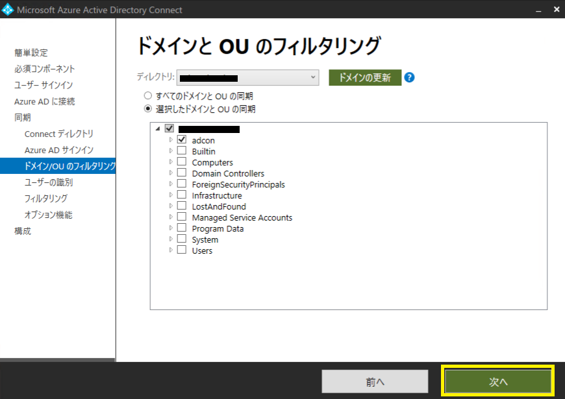Close the Azure AD Connect window
Screen dimensions: 565x399
[x=557, y=10]
